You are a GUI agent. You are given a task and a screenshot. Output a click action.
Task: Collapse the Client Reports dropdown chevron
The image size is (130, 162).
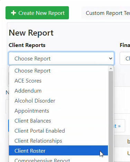click(111, 58)
